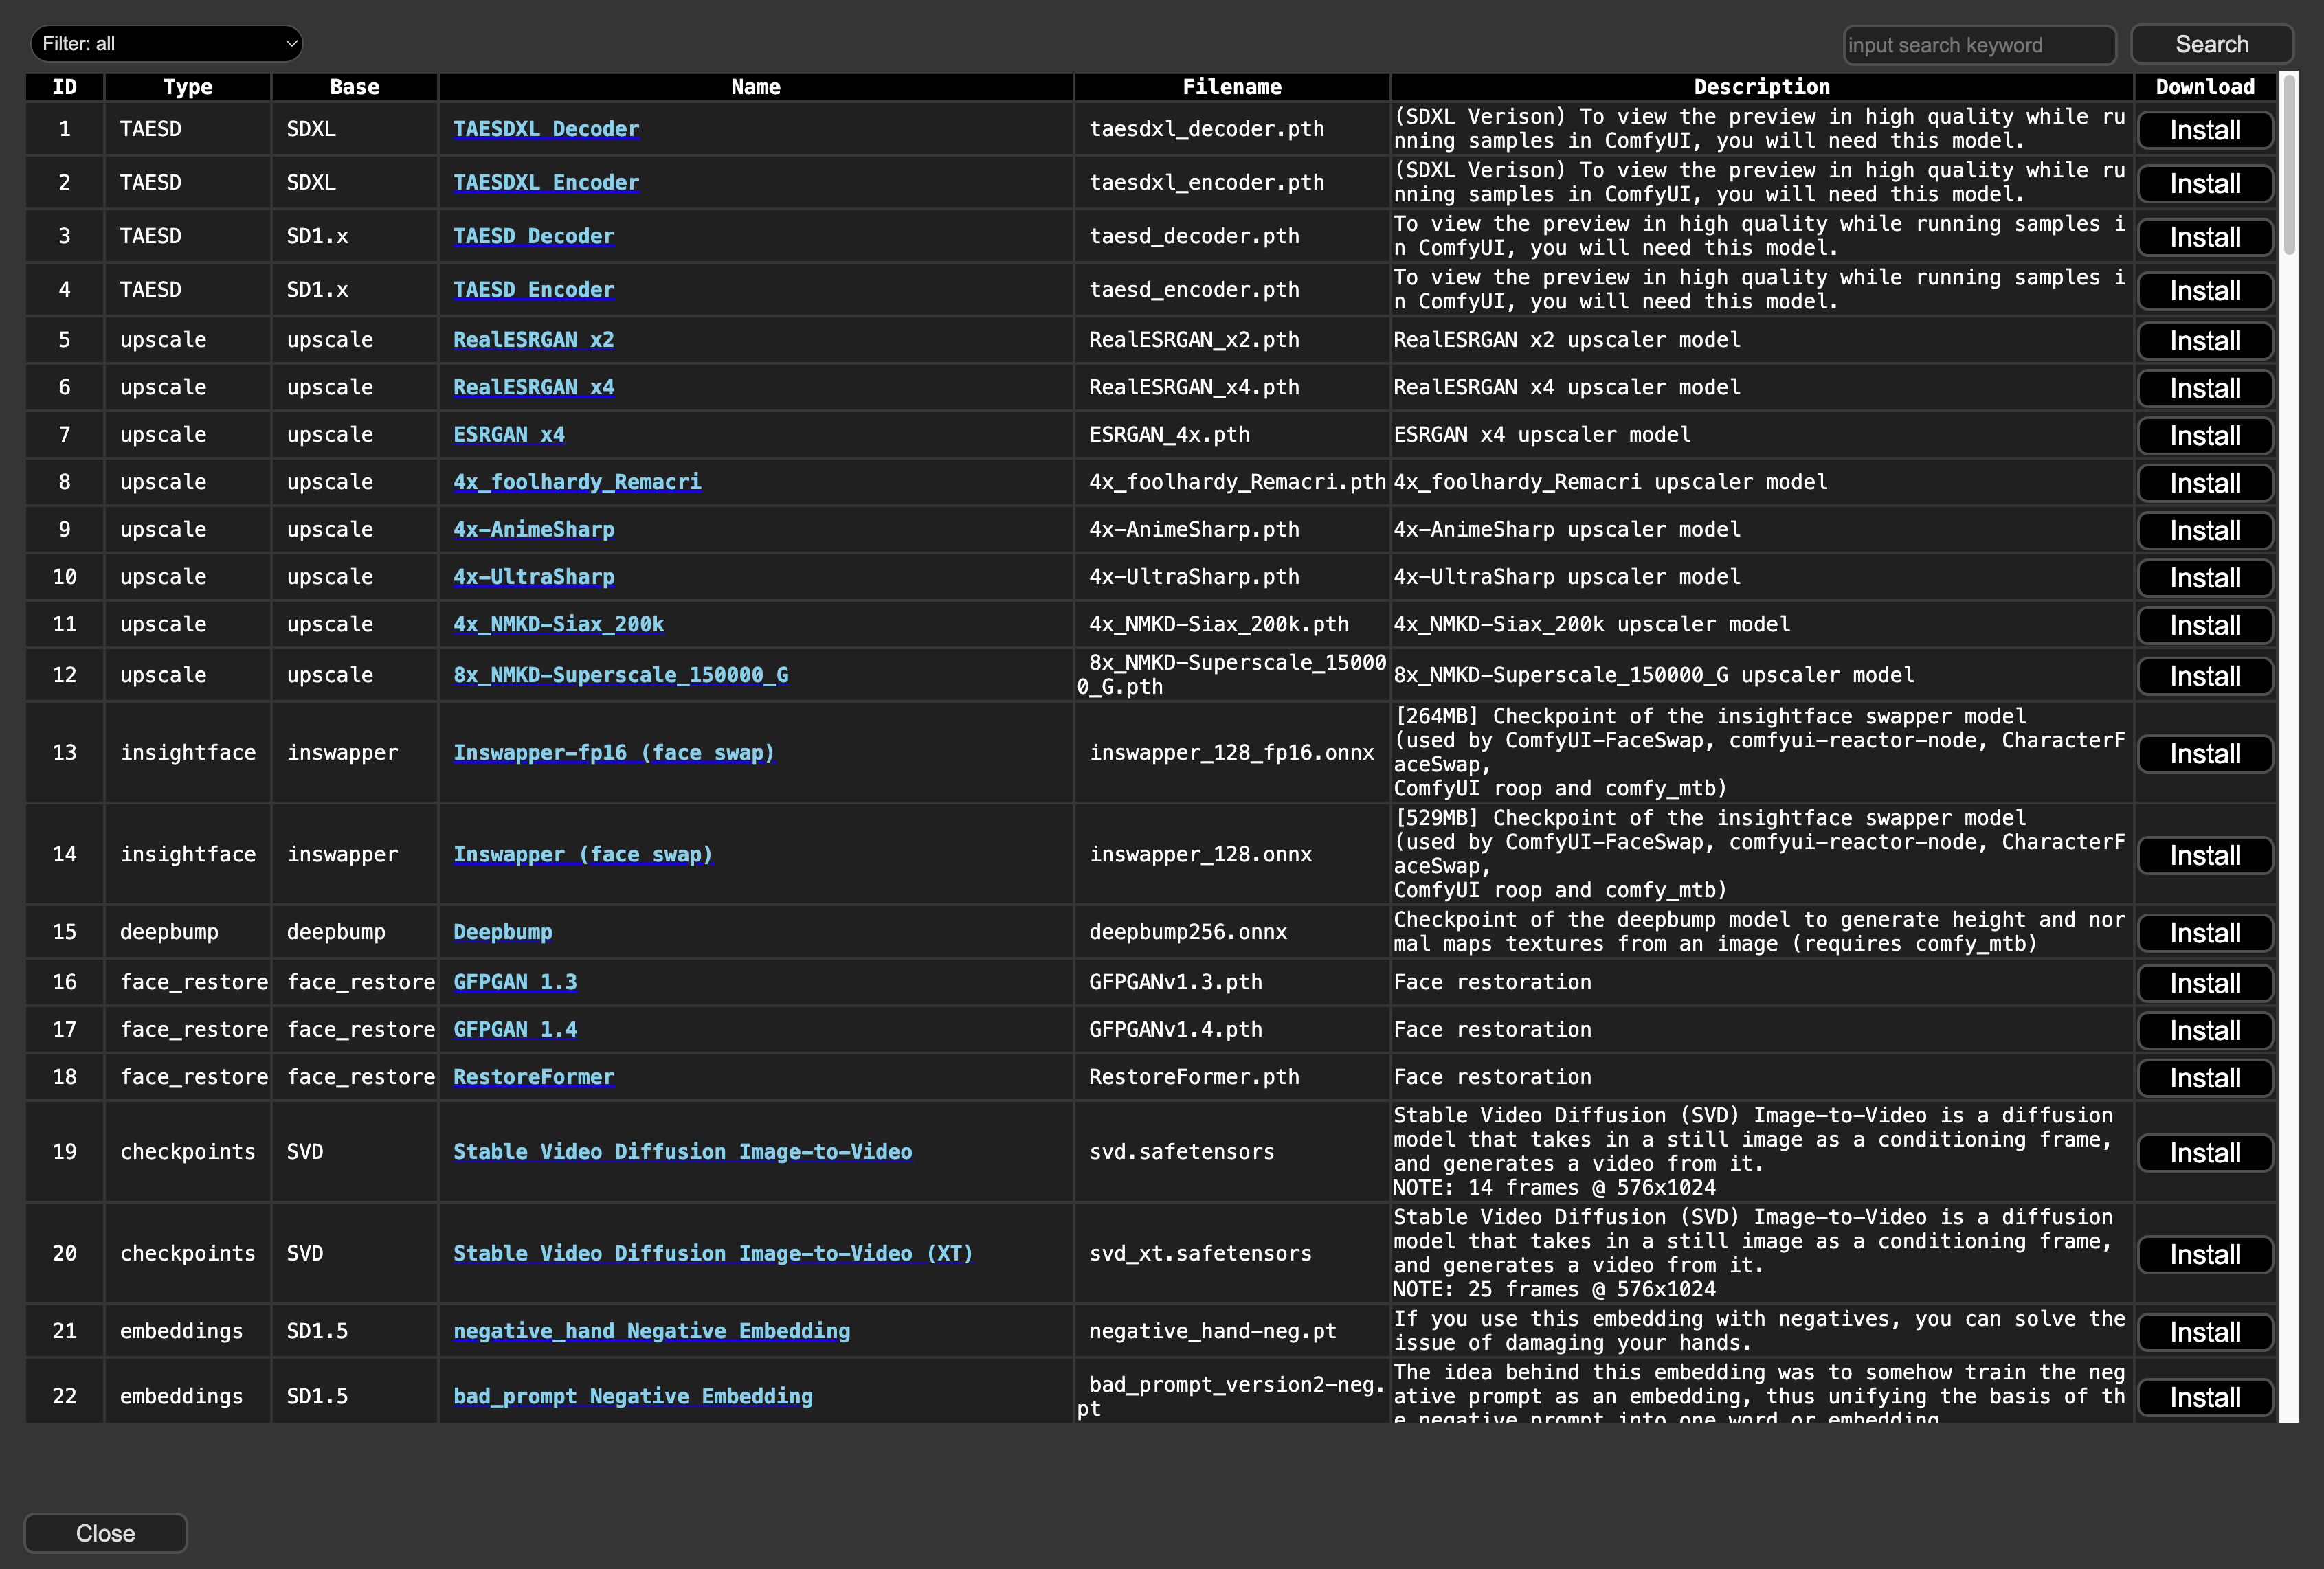The image size is (2324, 1569).
Task: Select the RestoreFormer.pth filename cell
Action: point(1232,1077)
